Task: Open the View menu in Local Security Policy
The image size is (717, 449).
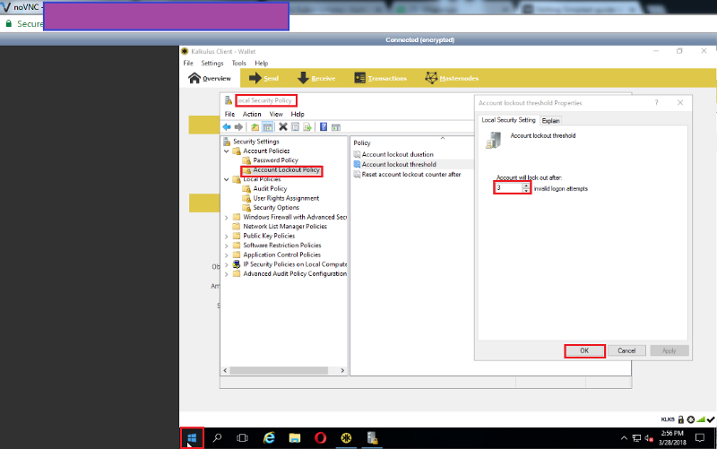Action: click(276, 114)
